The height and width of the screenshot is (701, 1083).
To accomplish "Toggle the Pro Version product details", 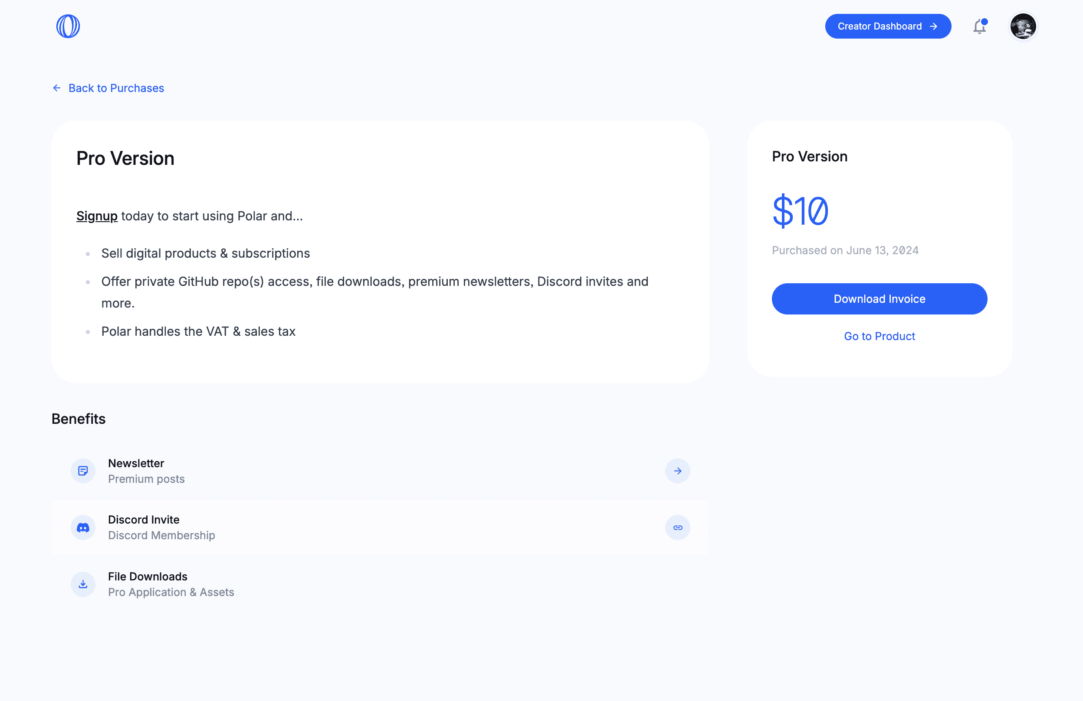I will [x=125, y=157].
